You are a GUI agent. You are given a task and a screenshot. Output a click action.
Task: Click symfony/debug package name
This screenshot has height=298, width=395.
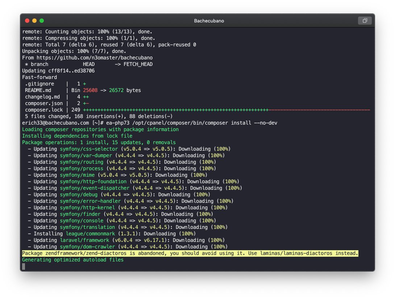(x=79, y=195)
